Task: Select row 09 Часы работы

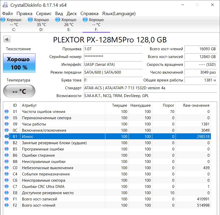Action: pyautogui.click(x=107, y=124)
